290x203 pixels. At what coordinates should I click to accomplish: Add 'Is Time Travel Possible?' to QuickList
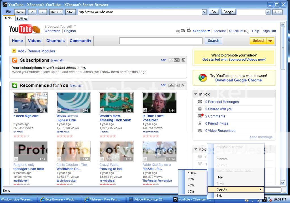[x=145, y=110]
